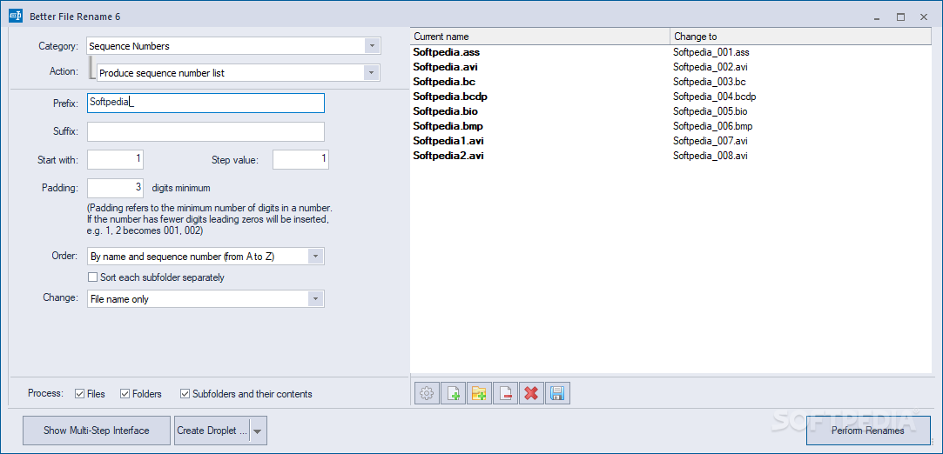Click new name Softpedia_003.bc

[710, 82]
